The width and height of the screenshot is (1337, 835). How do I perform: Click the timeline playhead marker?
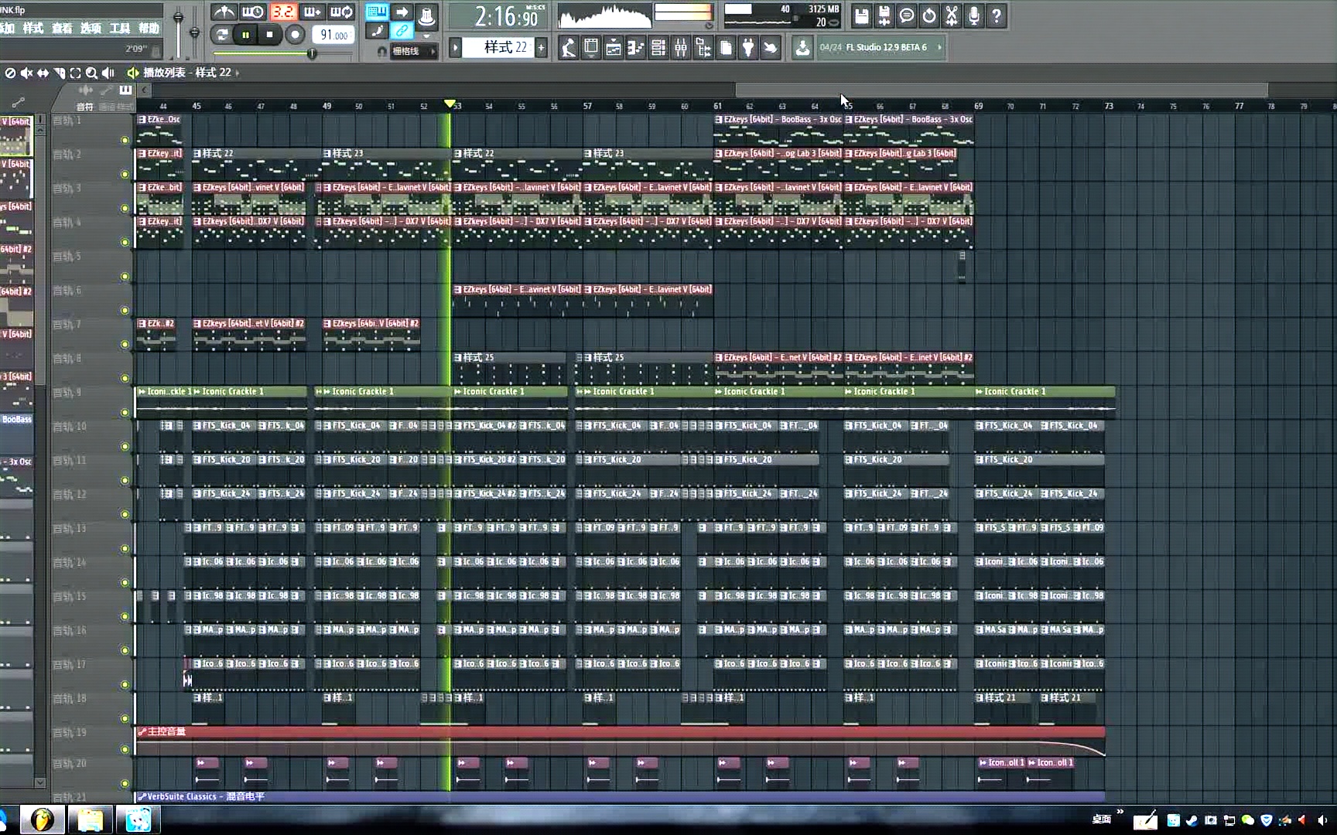pos(450,104)
